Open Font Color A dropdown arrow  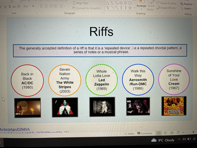tap(37, 6)
